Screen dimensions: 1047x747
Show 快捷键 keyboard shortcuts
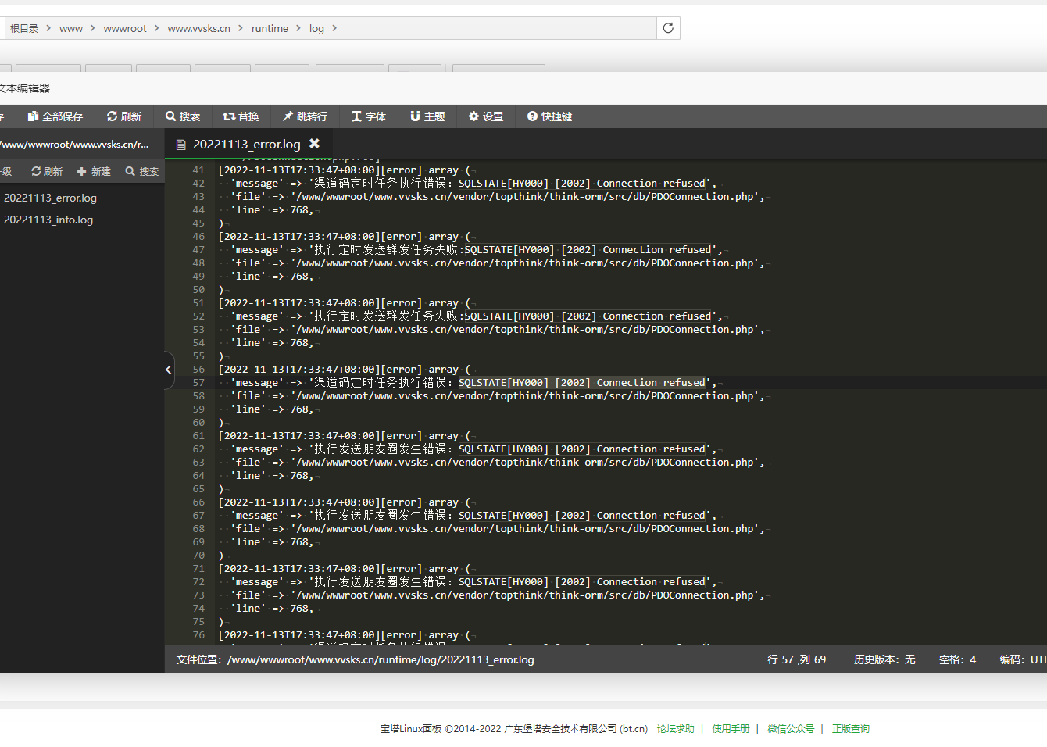point(550,116)
